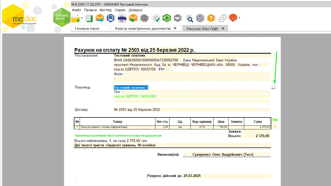This screenshot has width=331, height=186.
Task: Click the copy document green pages icon
Action: pyautogui.click(x=89, y=18)
